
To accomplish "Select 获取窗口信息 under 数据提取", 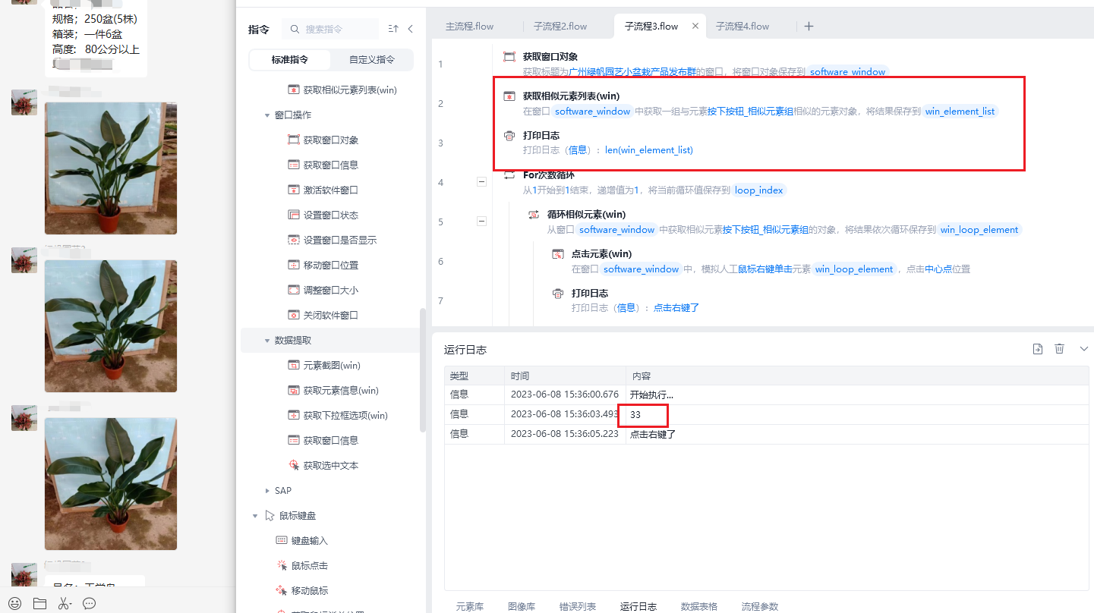I will [x=323, y=440].
